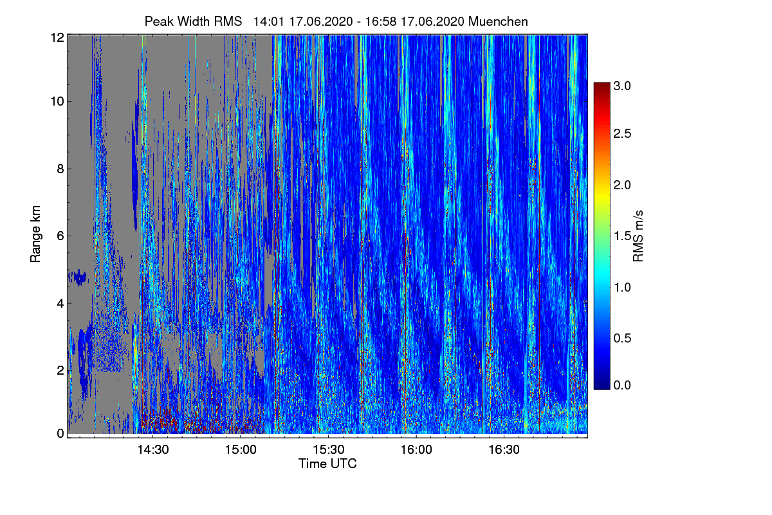The height and width of the screenshot is (515, 772).
Task: Click the plot title 'Peak Width RMS'
Action: tap(194, 21)
